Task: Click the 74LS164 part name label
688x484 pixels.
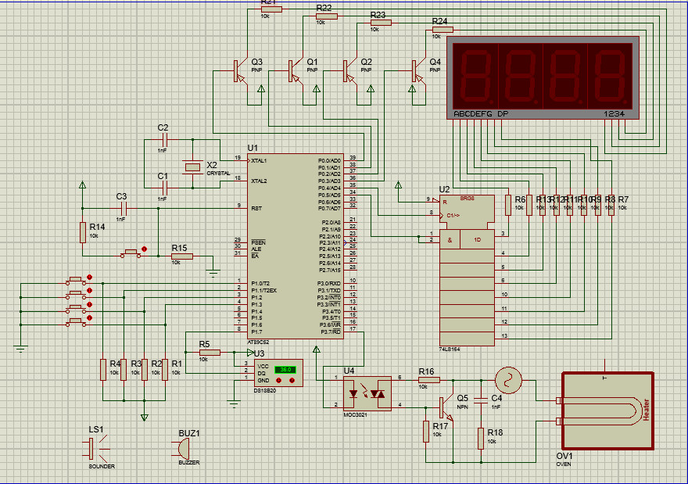Action: point(450,350)
